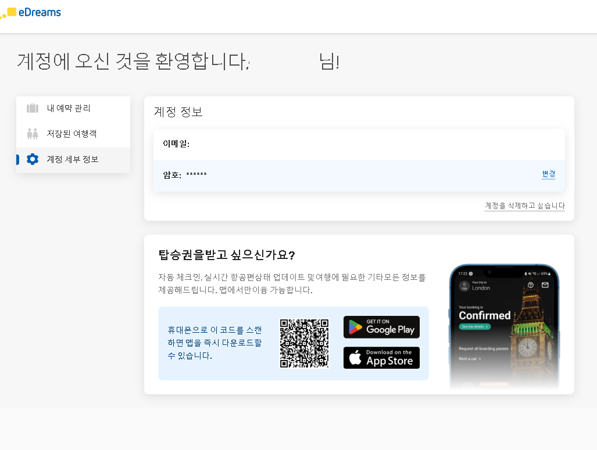Click the 휴대폰으로 이 코드를 스캔 text

click(215, 330)
